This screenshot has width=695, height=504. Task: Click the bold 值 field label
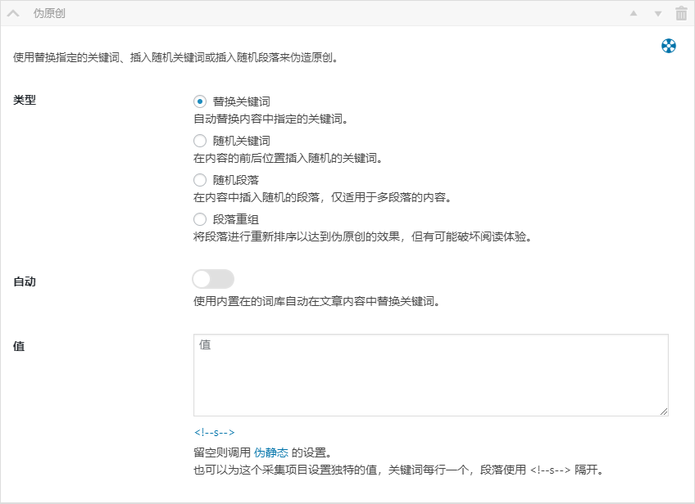tap(19, 346)
